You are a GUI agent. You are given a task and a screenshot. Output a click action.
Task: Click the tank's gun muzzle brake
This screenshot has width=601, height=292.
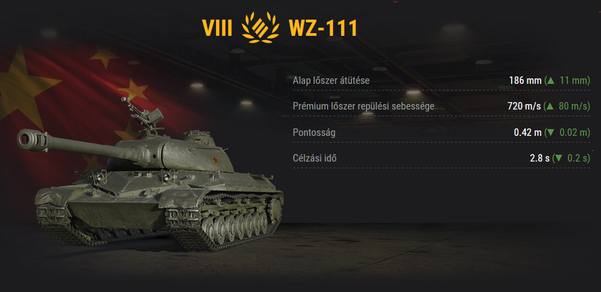32,139
